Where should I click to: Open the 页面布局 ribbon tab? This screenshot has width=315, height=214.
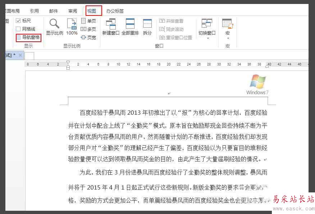pyautogui.click(x=13, y=11)
